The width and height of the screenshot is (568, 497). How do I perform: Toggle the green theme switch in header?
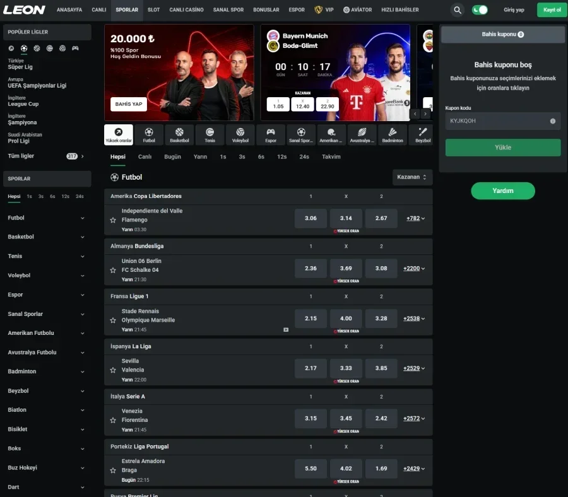point(480,9)
